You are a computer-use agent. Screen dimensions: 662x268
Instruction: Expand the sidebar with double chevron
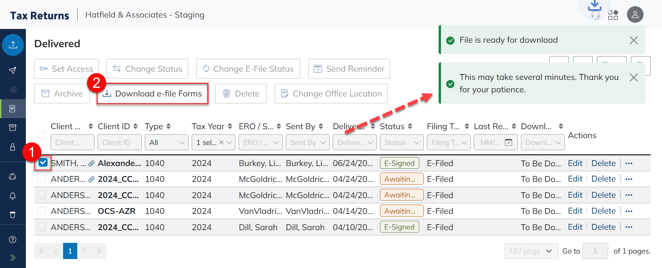[x=13, y=258]
